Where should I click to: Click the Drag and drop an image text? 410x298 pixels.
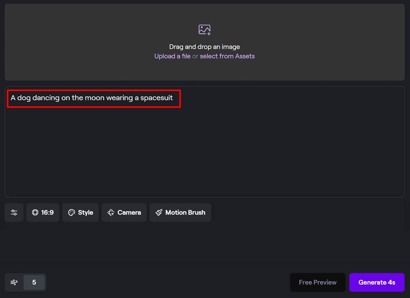point(204,47)
